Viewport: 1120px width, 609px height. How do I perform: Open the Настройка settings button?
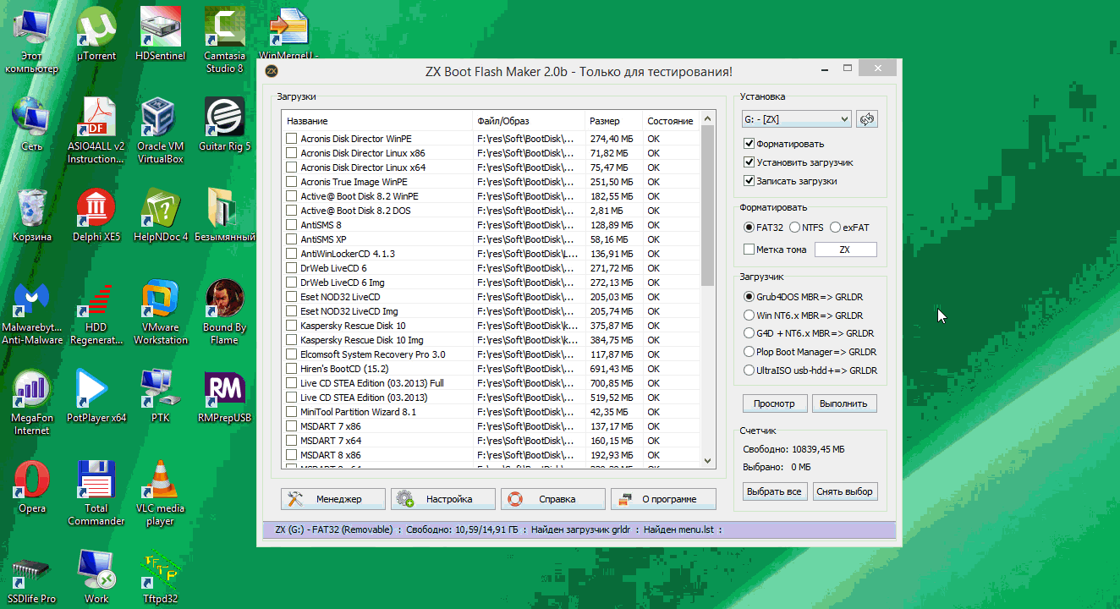(443, 499)
